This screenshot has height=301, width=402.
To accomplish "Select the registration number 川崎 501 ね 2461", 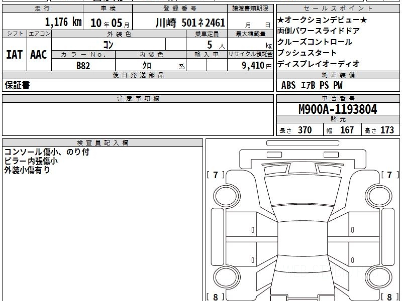I will [x=190, y=23].
